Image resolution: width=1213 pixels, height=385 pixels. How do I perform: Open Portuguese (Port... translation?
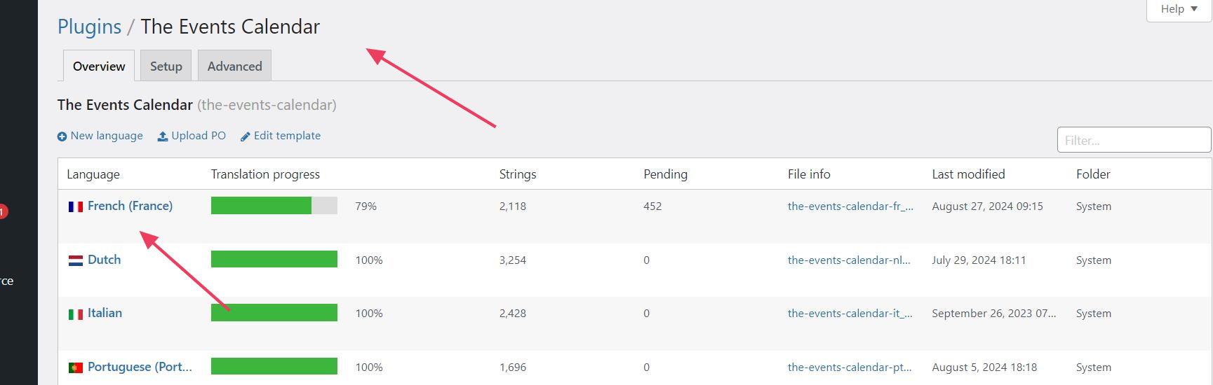point(140,367)
